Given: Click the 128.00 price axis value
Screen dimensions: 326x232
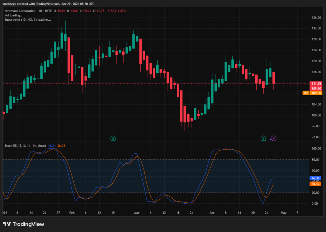Looking at the screenshot, I should [x=317, y=39].
